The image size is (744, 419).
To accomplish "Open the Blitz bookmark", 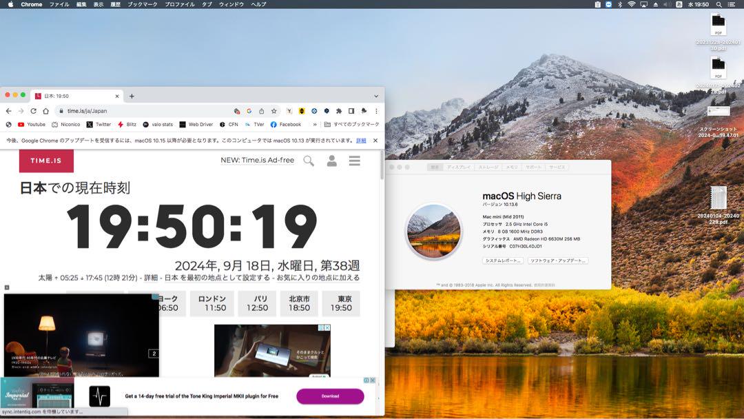I will (127, 124).
